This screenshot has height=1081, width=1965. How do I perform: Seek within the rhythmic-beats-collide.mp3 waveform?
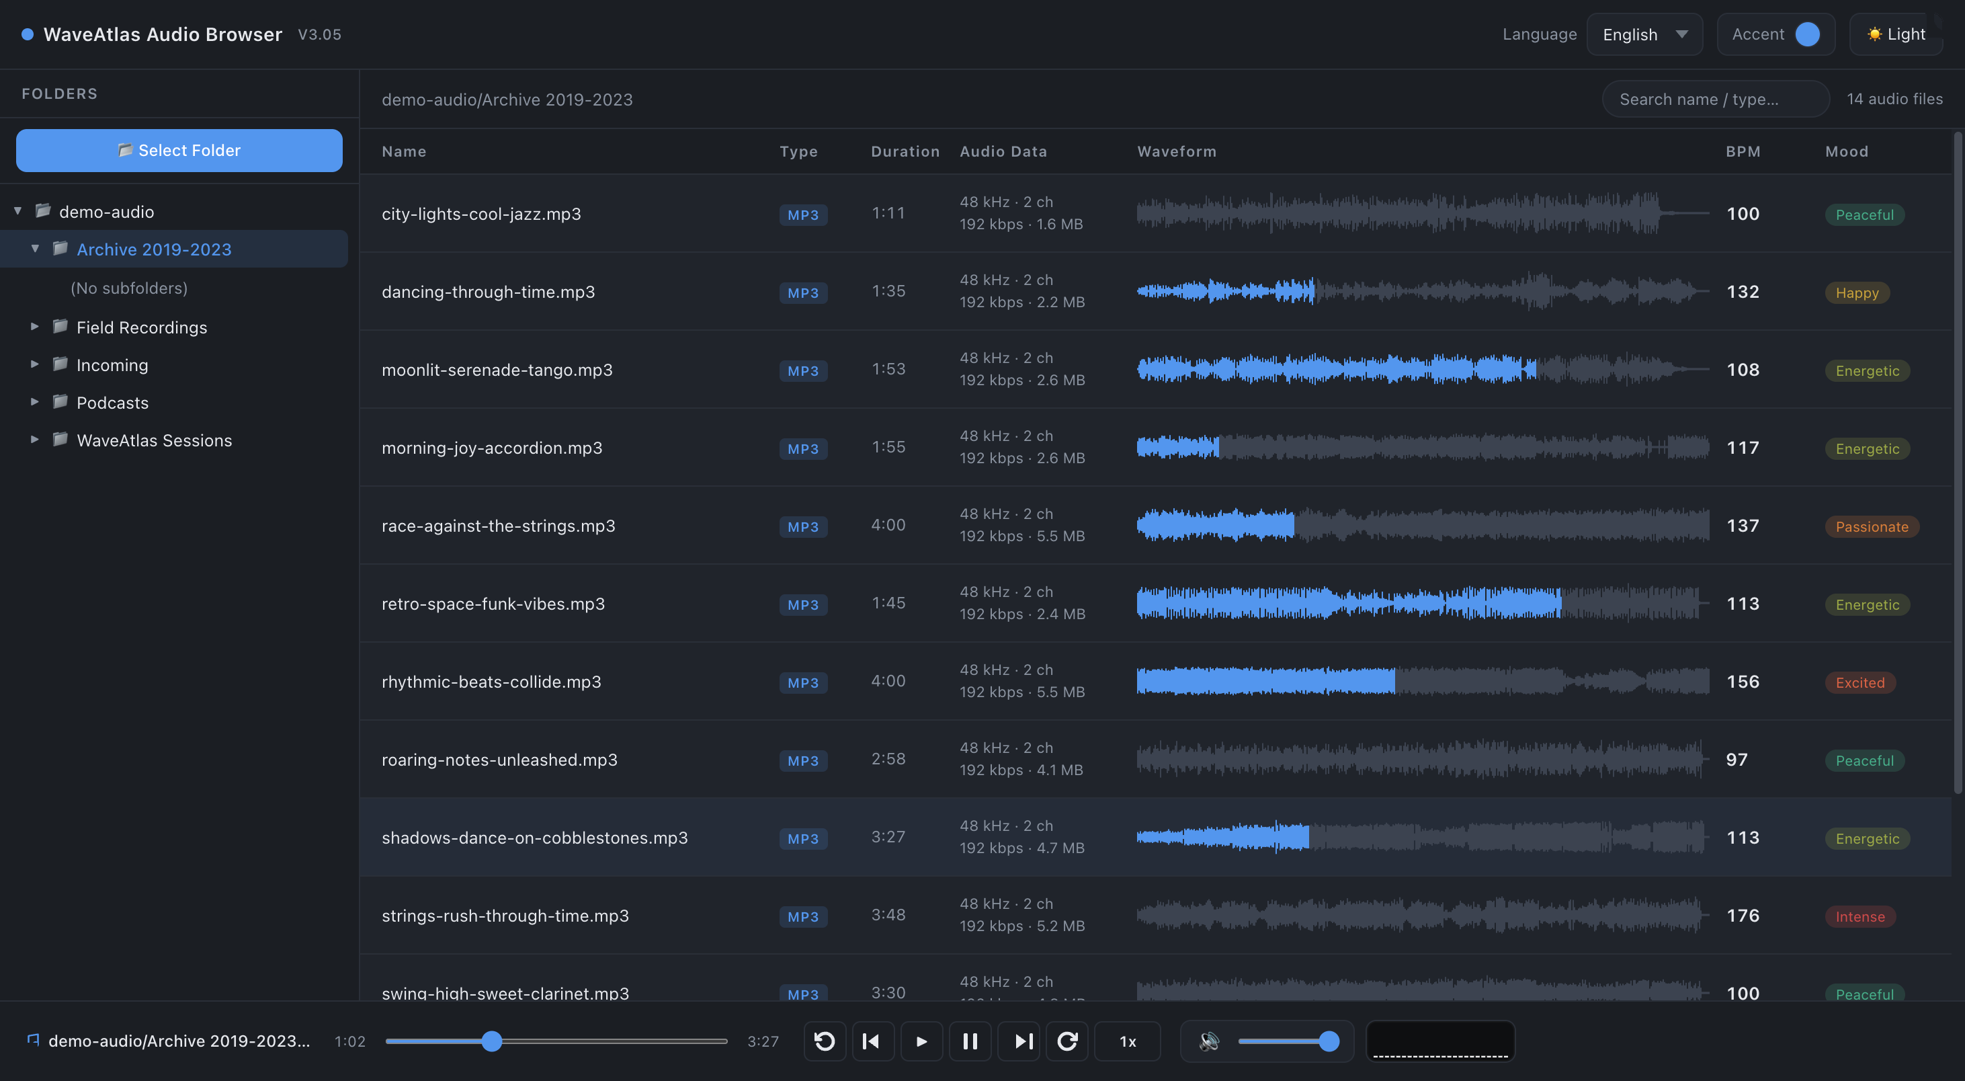point(1423,681)
